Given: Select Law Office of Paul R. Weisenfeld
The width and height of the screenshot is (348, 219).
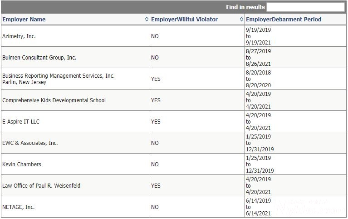Looking at the screenshot, I should pyautogui.click(x=41, y=186).
